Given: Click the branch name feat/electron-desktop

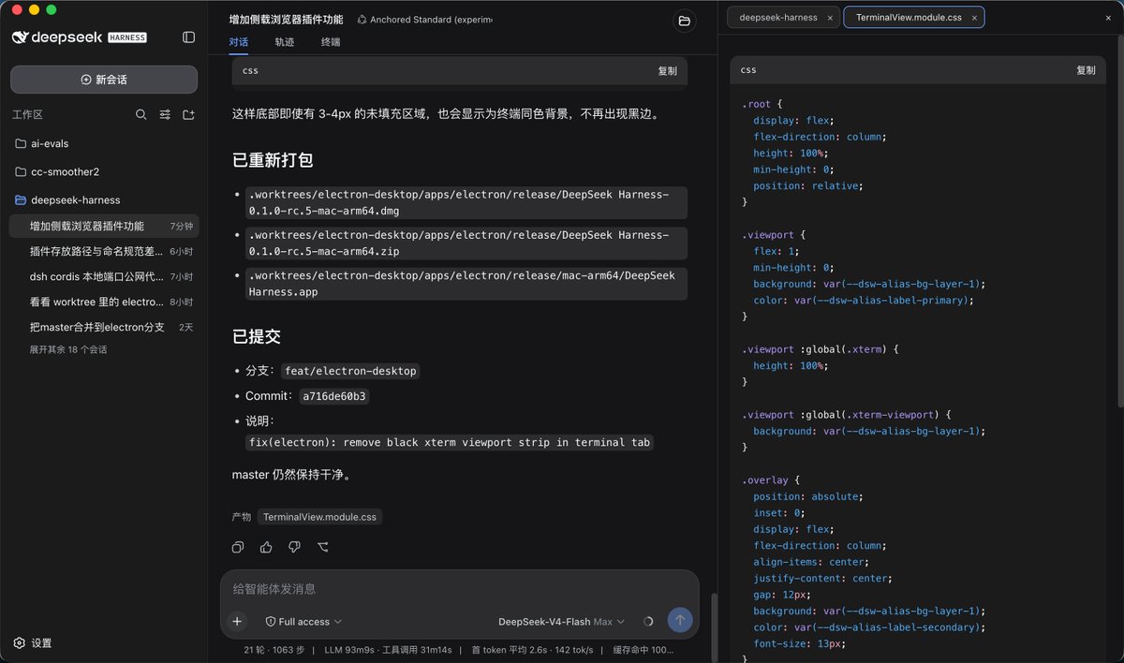Looking at the screenshot, I should [350, 371].
